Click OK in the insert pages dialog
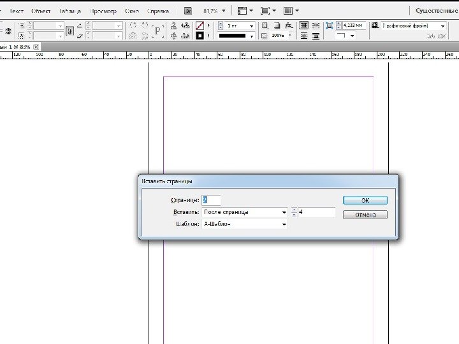The width and height of the screenshot is (459, 344). pyautogui.click(x=365, y=201)
